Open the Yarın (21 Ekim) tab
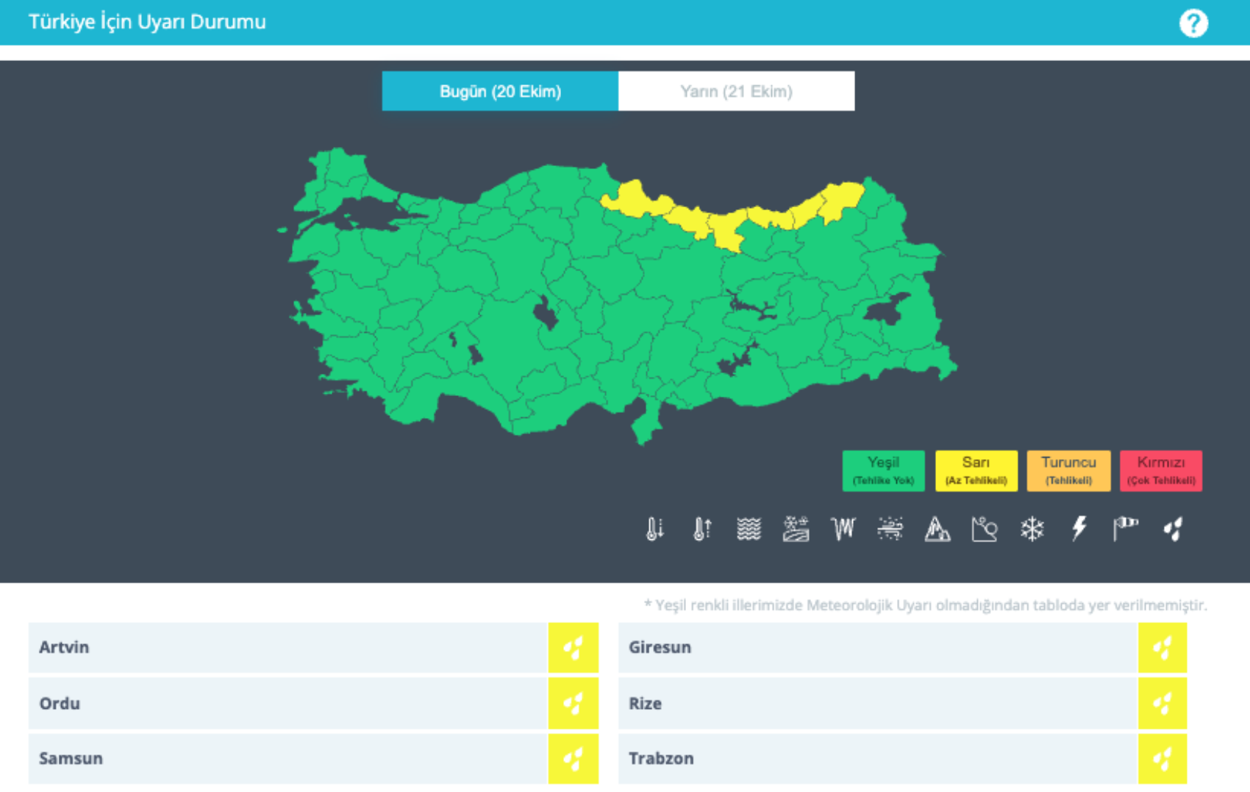The image size is (1250, 792). [736, 91]
